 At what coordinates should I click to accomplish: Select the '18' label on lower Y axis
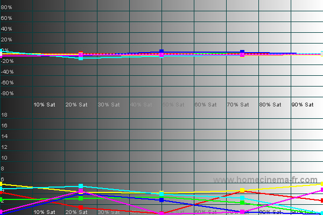pos(4,115)
